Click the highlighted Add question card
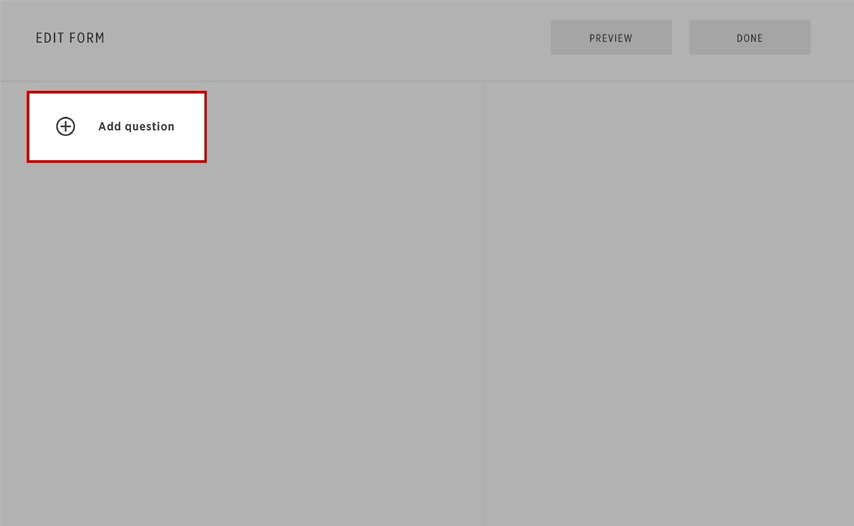Screen dimensions: 854x526 point(117,127)
